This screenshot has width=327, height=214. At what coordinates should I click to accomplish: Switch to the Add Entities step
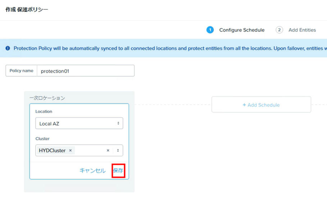(302, 30)
